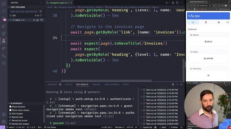Open the Extensions view

coord(4,33)
